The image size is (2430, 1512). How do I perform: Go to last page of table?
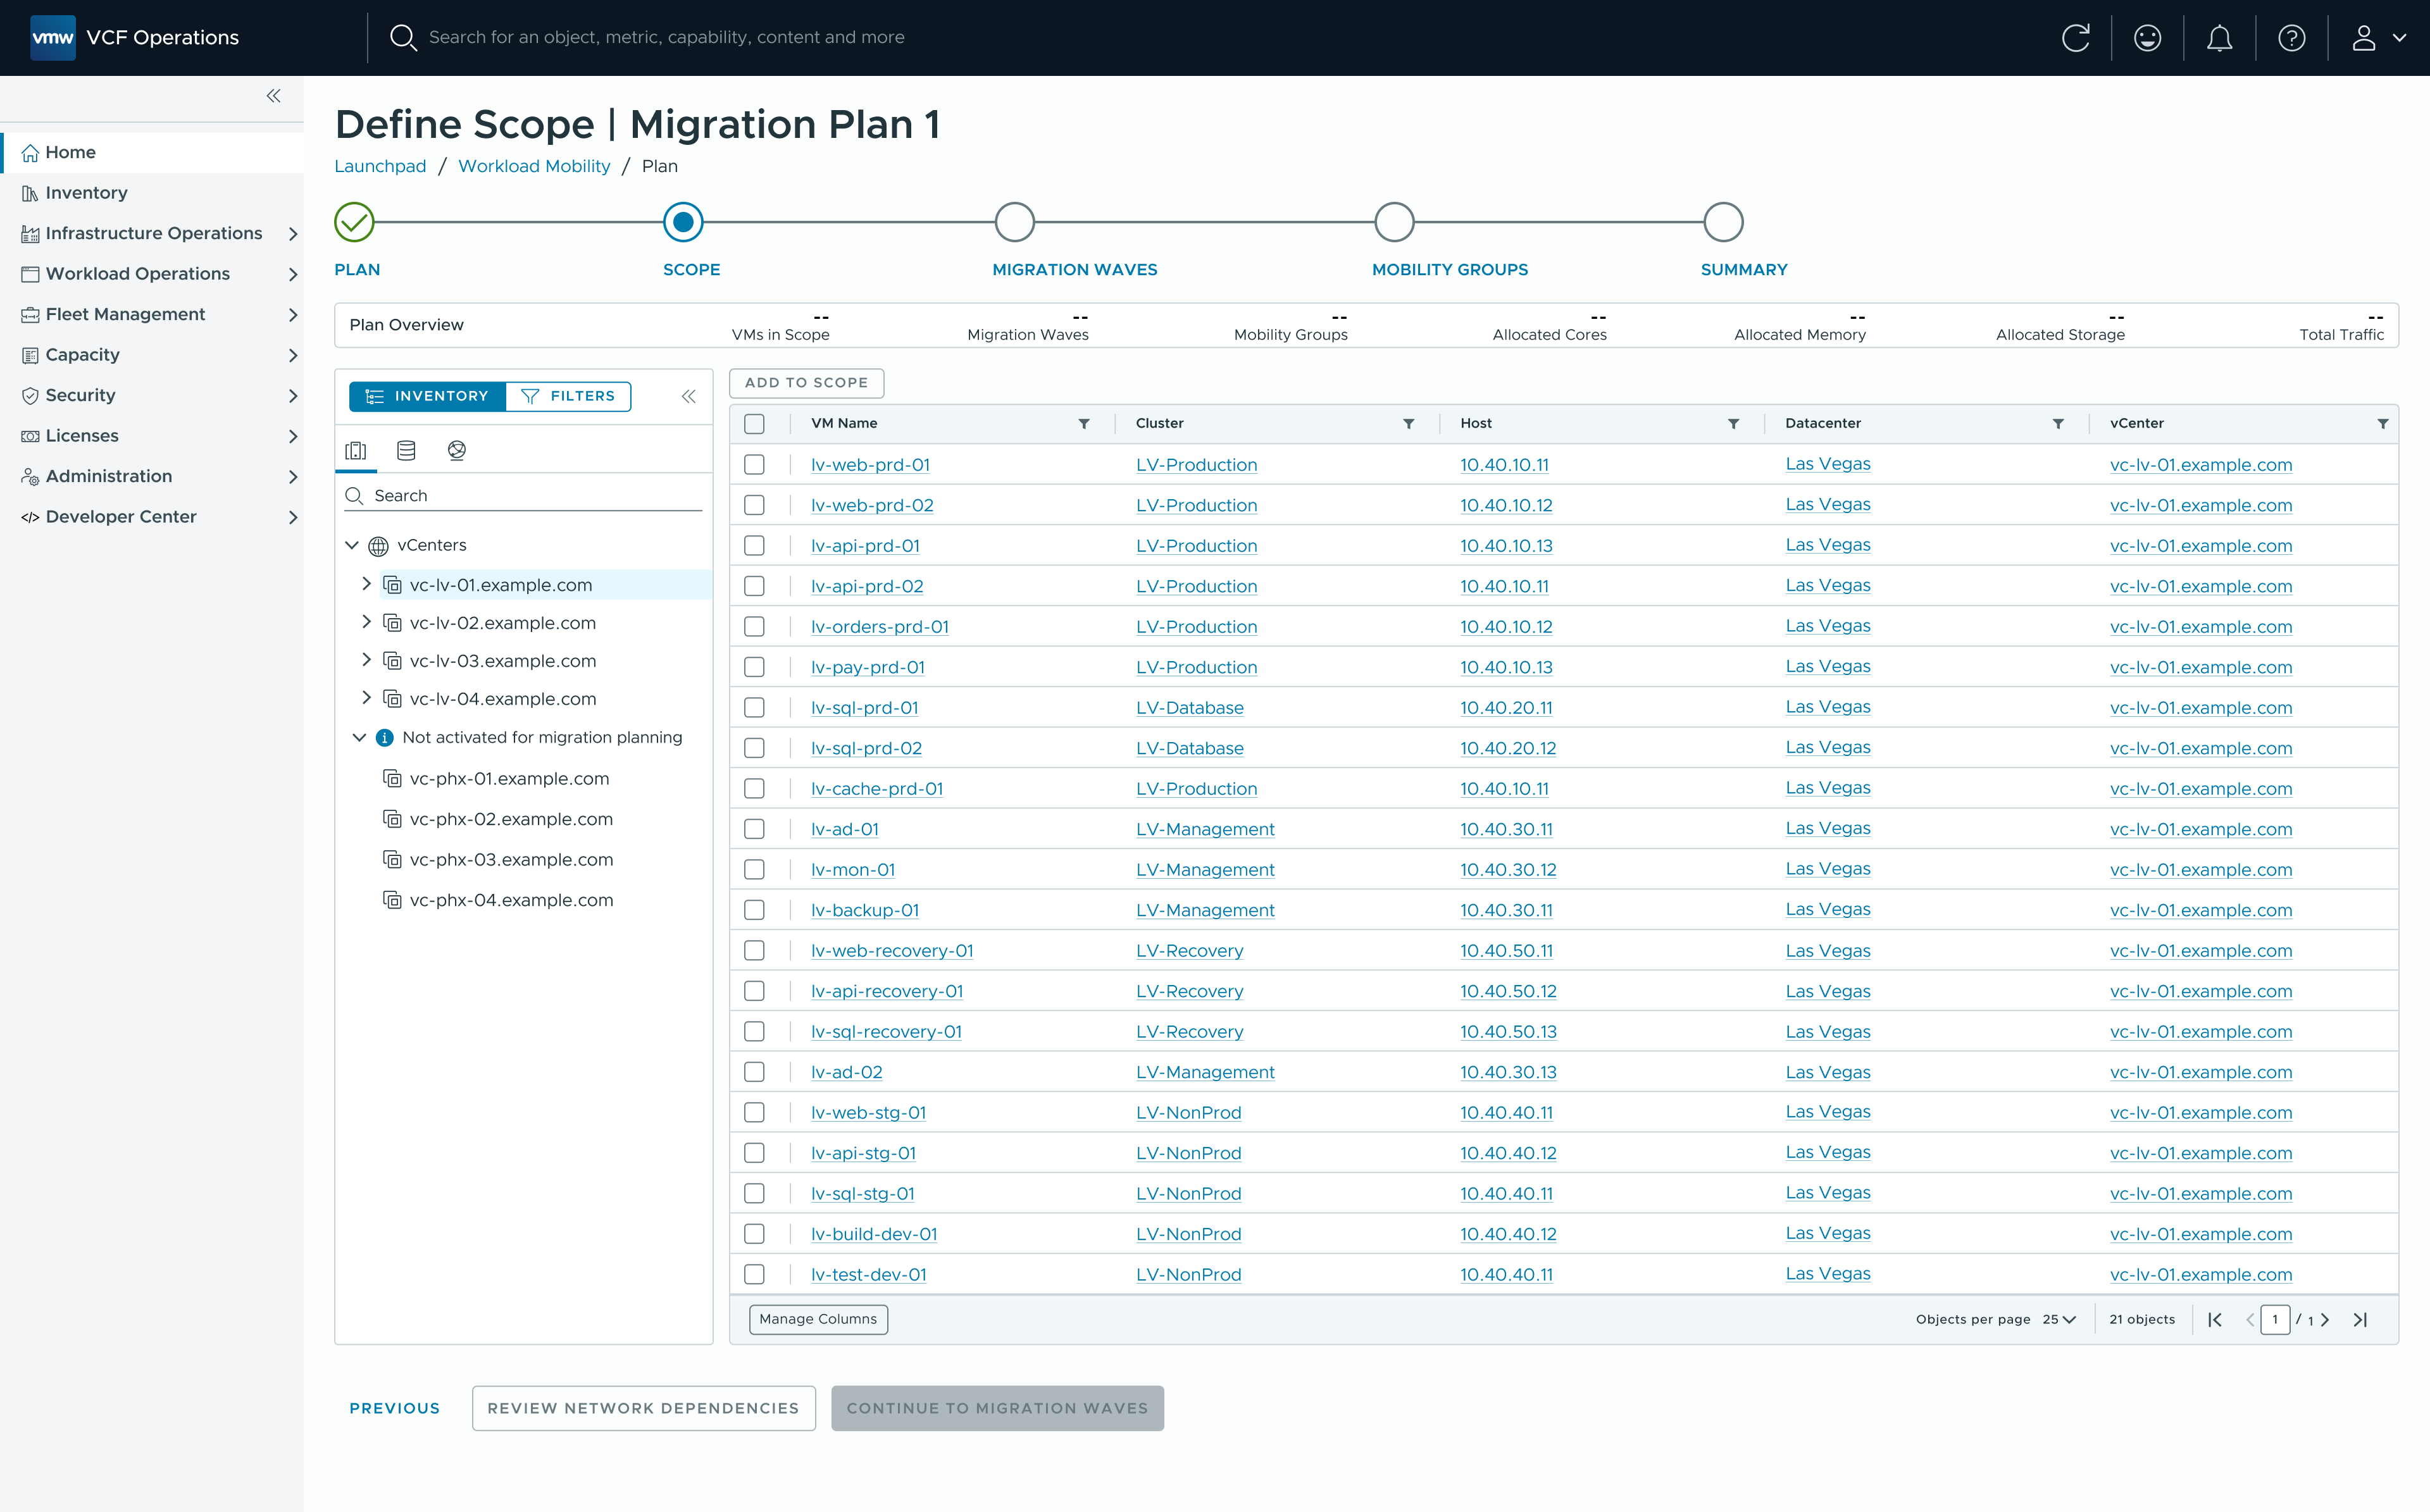point(2360,1319)
